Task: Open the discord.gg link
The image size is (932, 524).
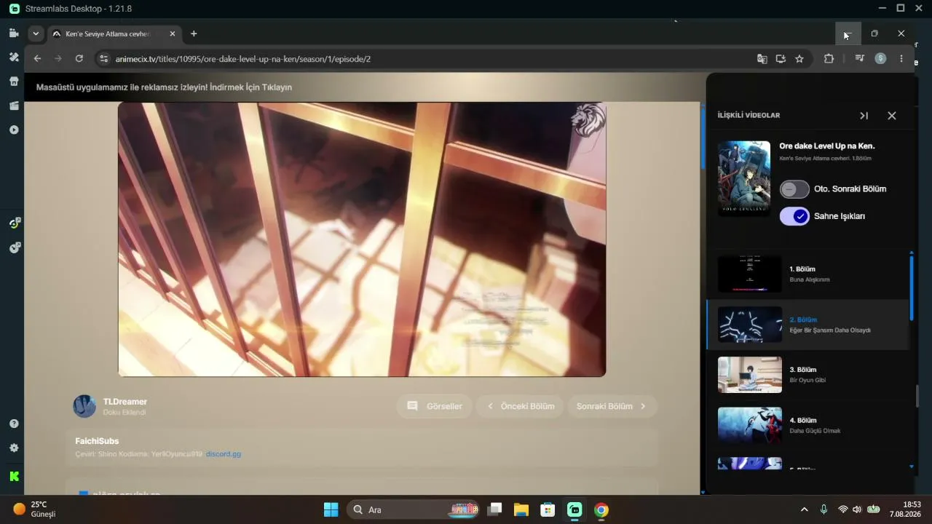Action: pos(224,454)
